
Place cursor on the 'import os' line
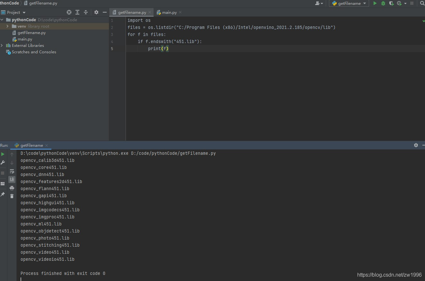(x=139, y=20)
